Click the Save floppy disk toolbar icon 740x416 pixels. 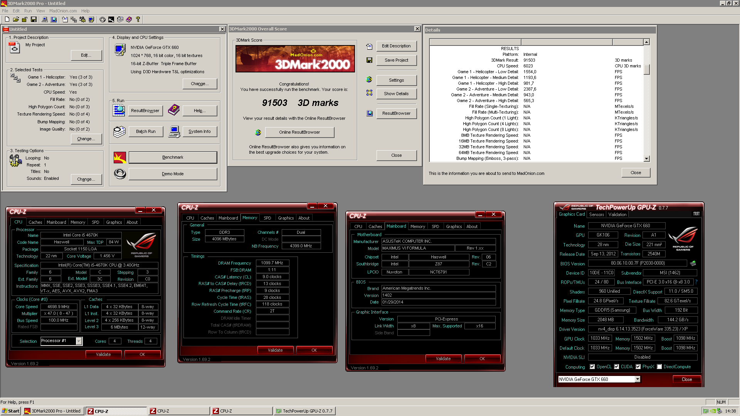coord(34,19)
